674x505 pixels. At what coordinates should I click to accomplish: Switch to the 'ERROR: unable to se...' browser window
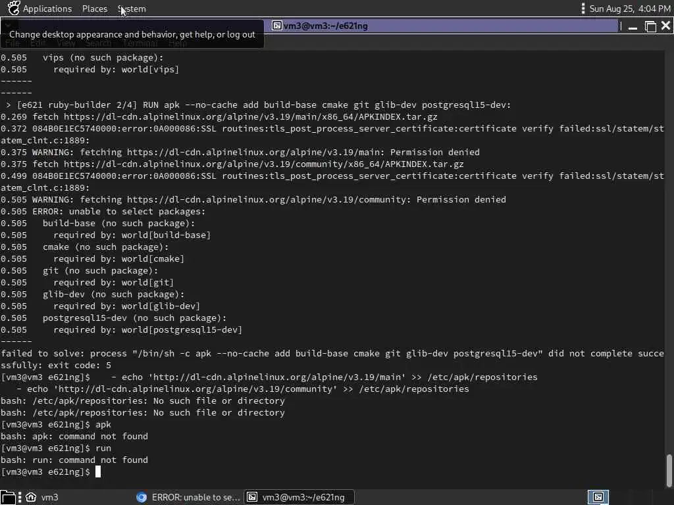tap(188, 497)
